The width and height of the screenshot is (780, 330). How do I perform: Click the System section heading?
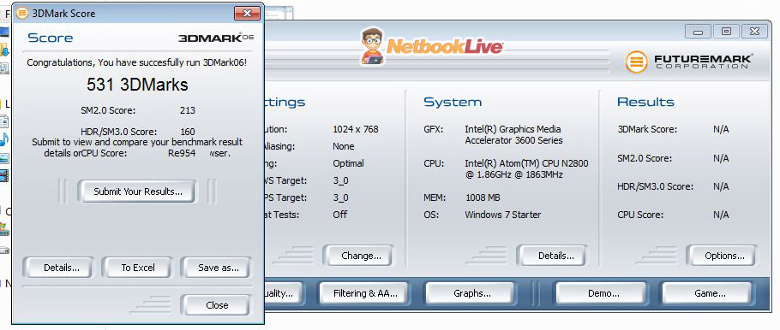pyautogui.click(x=453, y=103)
